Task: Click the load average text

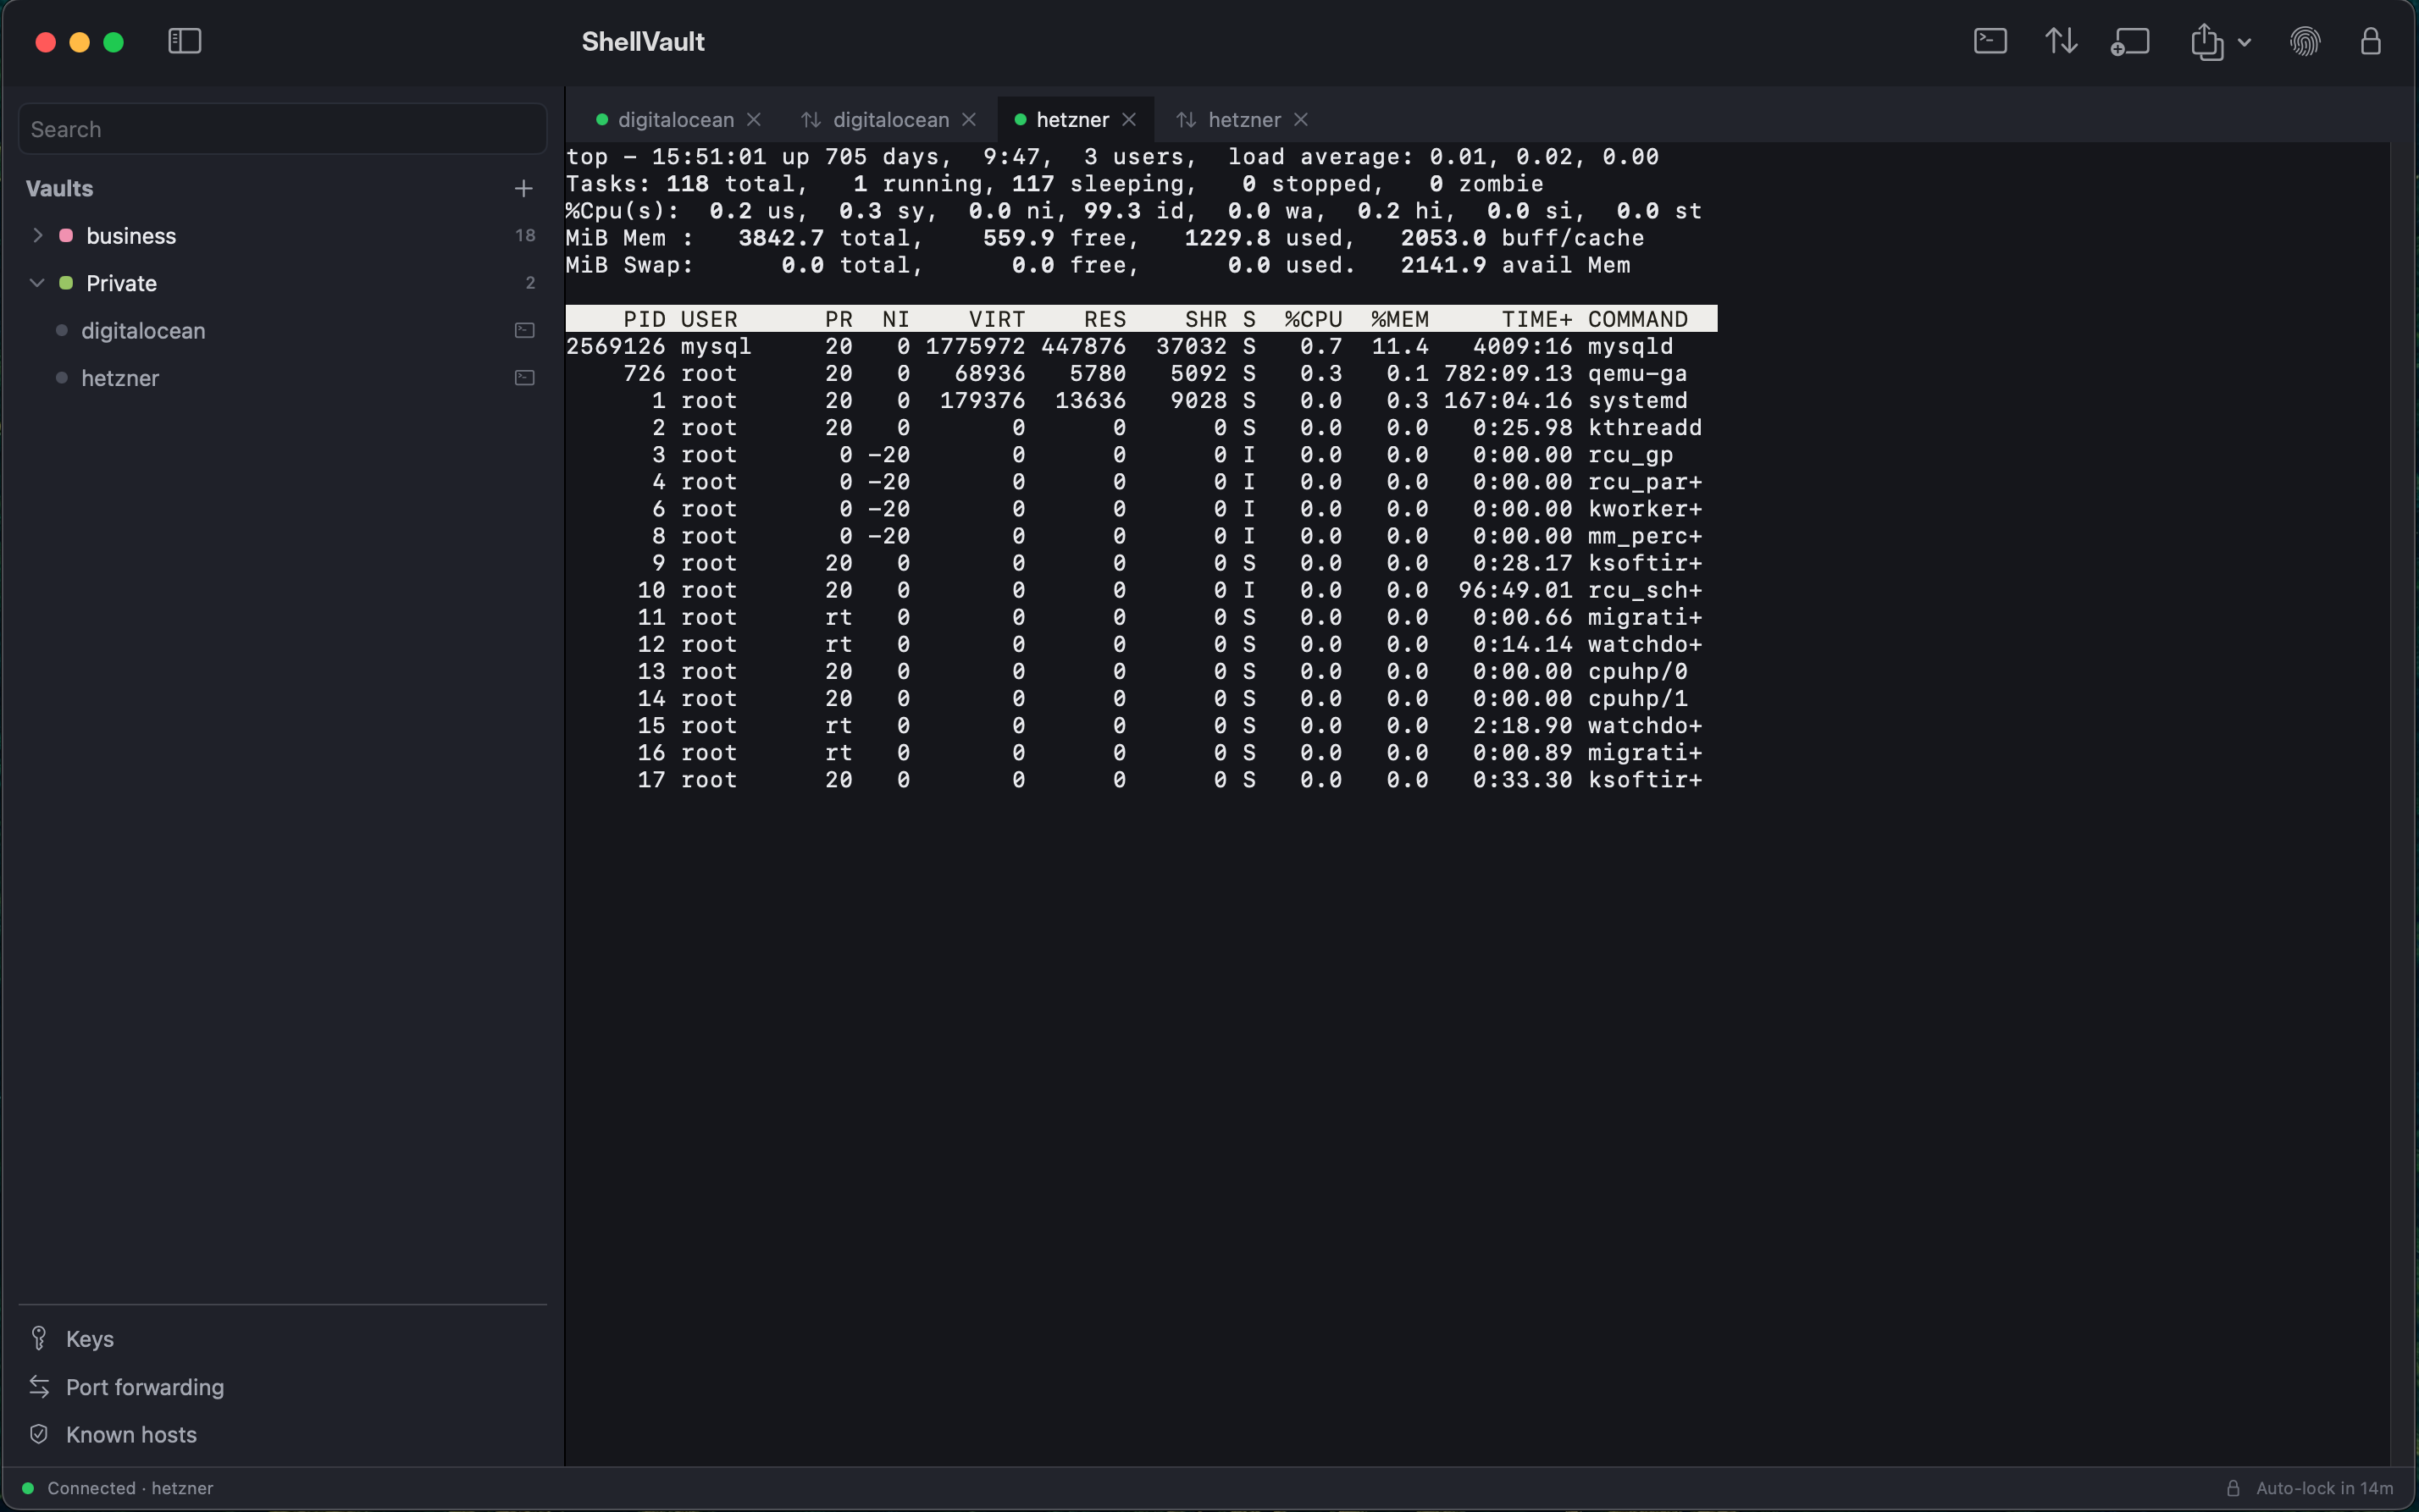Action: coord(1442,157)
